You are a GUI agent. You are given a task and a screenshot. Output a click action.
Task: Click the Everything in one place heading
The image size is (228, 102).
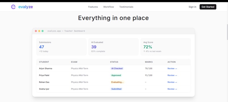point(113,18)
